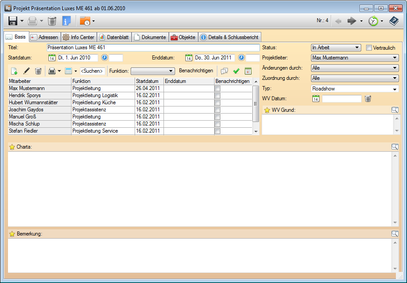Open the blue info note icon
Screen dimensions: 407x283
click(x=66, y=21)
